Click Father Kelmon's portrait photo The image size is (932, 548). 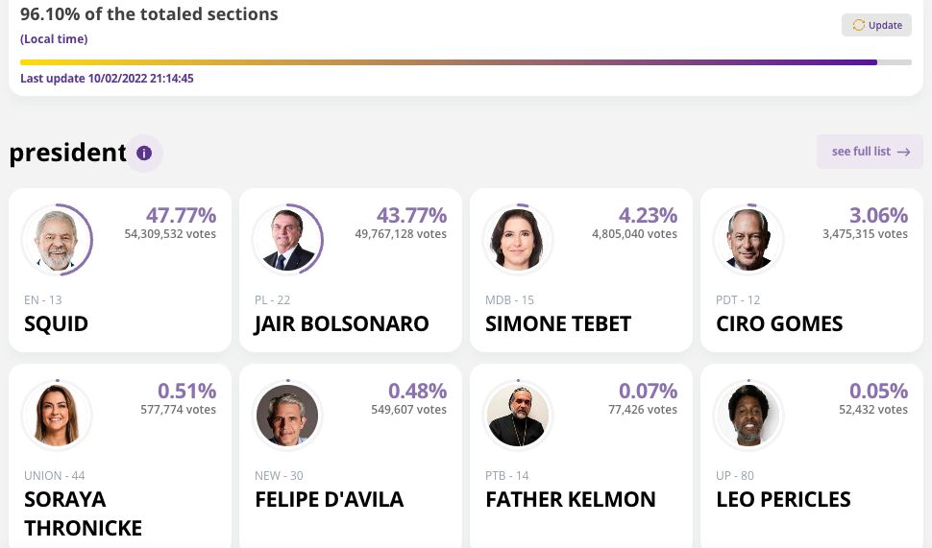(x=517, y=416)
